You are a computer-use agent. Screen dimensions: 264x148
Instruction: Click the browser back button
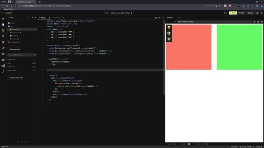coord(2,6)
